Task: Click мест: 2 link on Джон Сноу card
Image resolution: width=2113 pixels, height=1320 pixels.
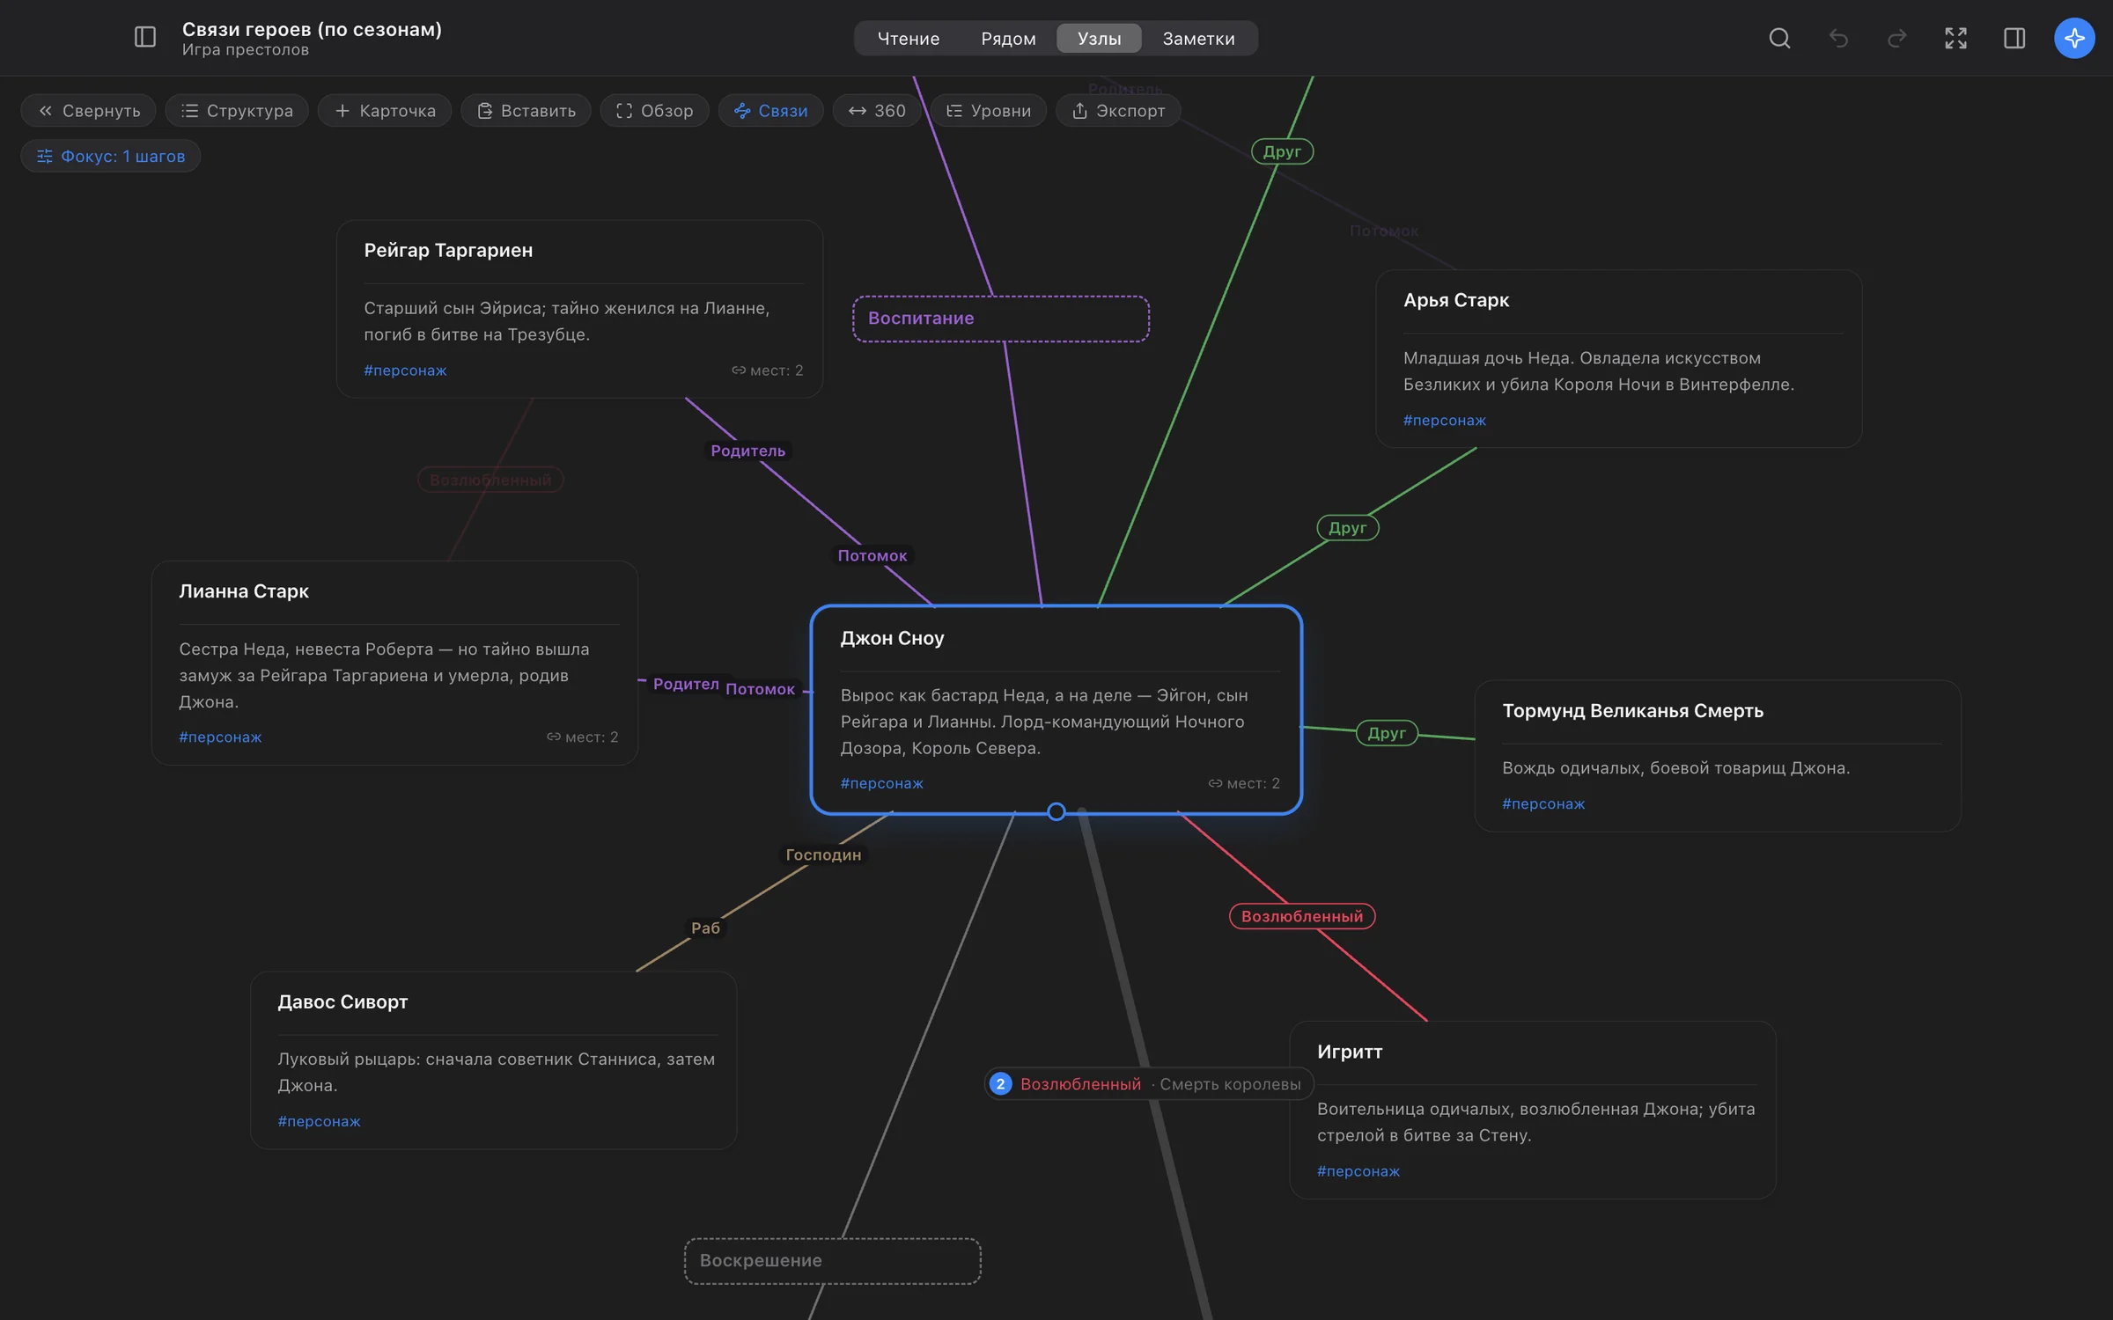Action: (1244, 783)
